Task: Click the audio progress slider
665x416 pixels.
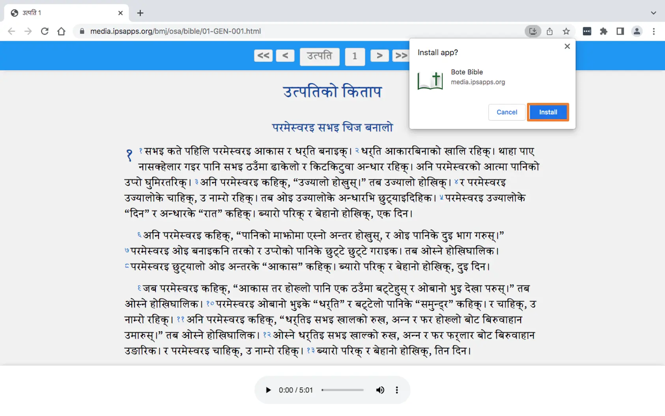Action: click(x=342, y=390)
